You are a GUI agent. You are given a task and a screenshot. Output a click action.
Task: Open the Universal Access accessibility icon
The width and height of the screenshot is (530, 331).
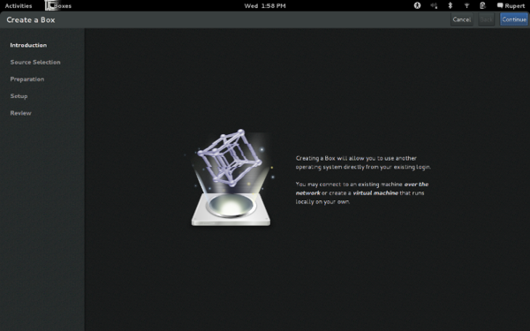tap(418, 5)
